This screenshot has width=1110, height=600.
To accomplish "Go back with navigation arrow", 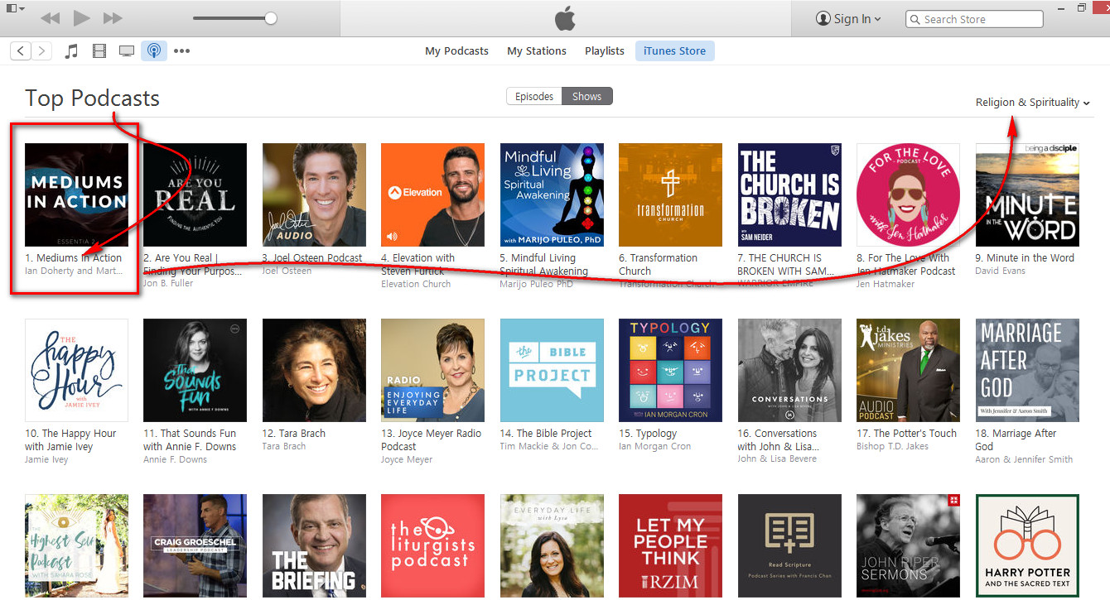I will 22,51.
